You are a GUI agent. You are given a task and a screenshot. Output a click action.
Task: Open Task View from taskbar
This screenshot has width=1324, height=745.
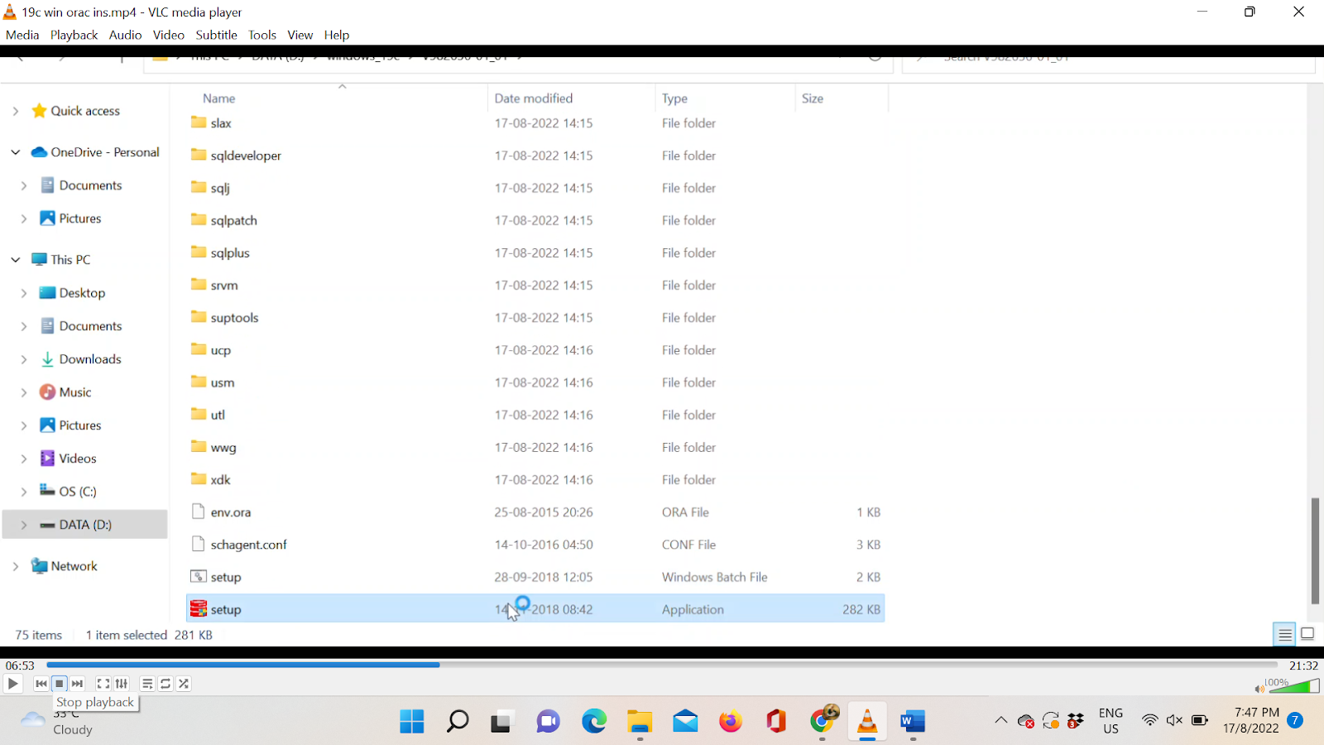tap(501, 722)
